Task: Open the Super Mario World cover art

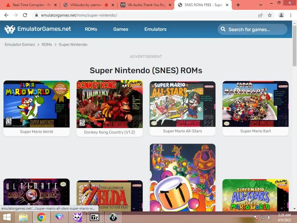Action: tap(37, 104)
